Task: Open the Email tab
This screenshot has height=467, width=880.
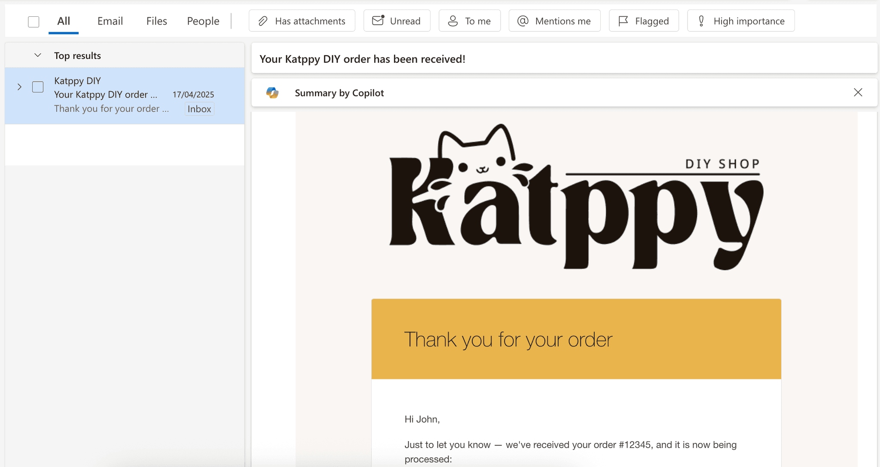Action: pyautogui.click(x=110, y=21)
